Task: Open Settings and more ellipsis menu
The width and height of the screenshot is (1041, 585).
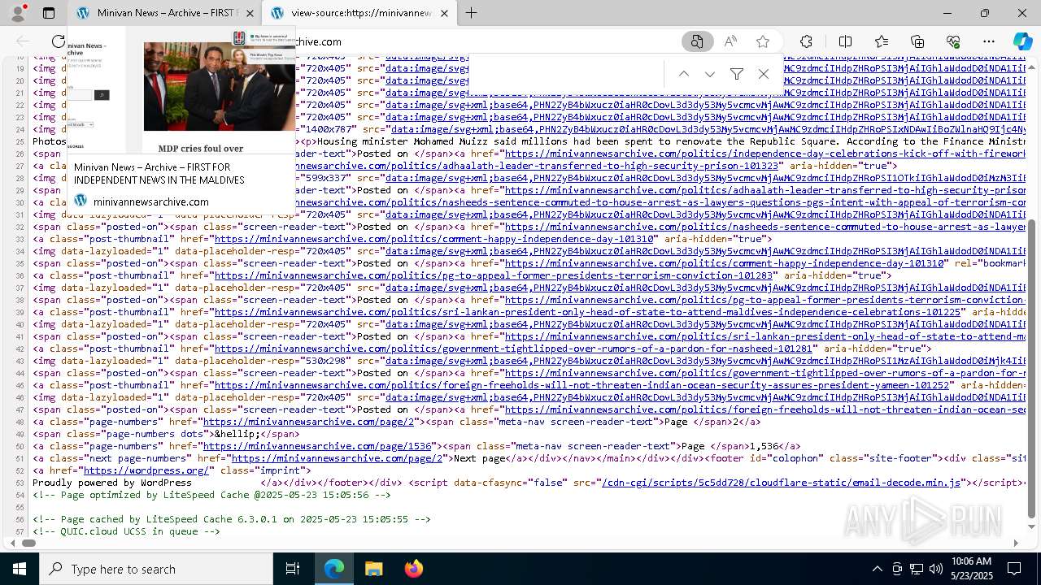Action: click(x=989, y=41)
